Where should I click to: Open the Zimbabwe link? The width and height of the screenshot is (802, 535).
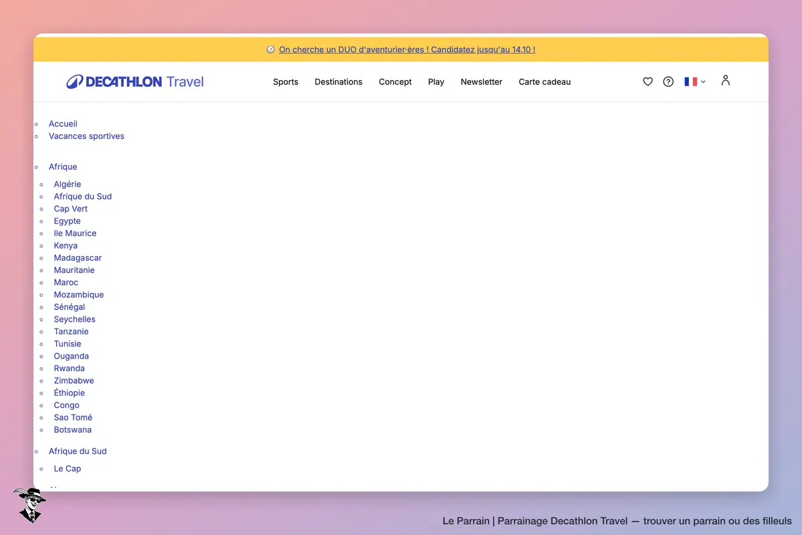click(x=74, y=381)
